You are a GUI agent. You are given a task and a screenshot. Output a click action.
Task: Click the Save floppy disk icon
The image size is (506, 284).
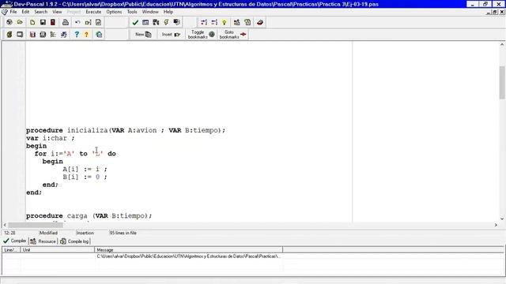pos(43,23)
